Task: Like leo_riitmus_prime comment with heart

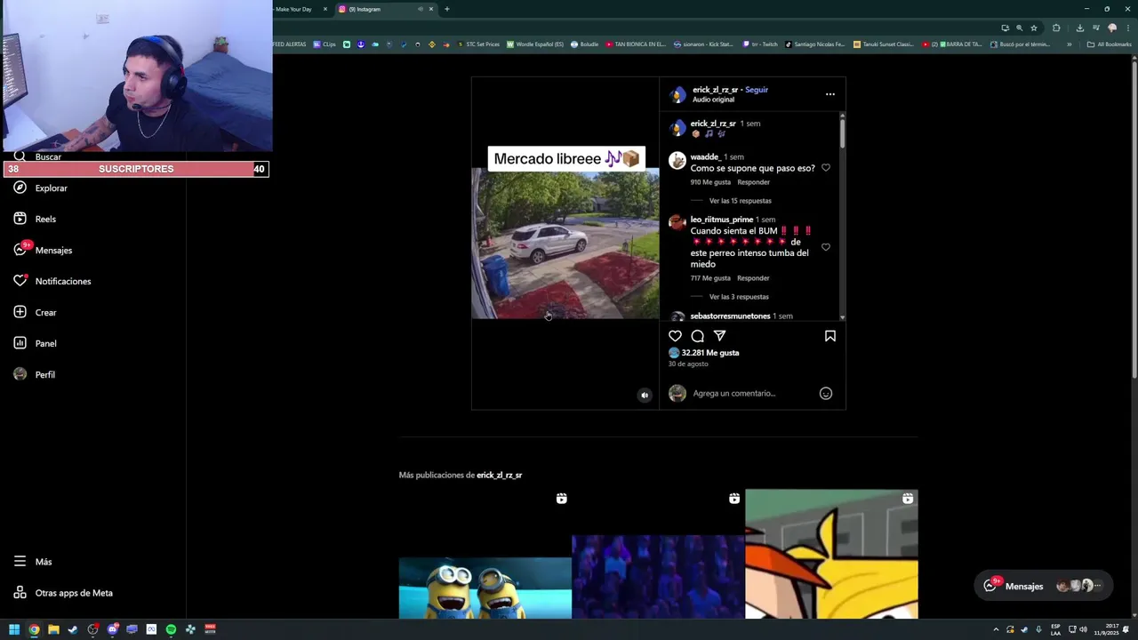Action: coord(825,247)
